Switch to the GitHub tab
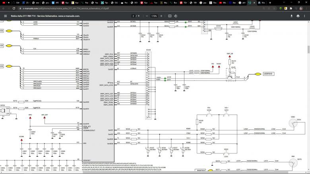310x174 pixels. tap(16, 3)
